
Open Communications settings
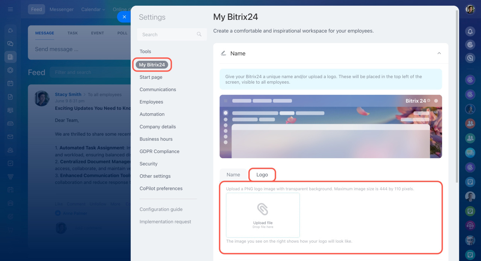pos(157,89)
